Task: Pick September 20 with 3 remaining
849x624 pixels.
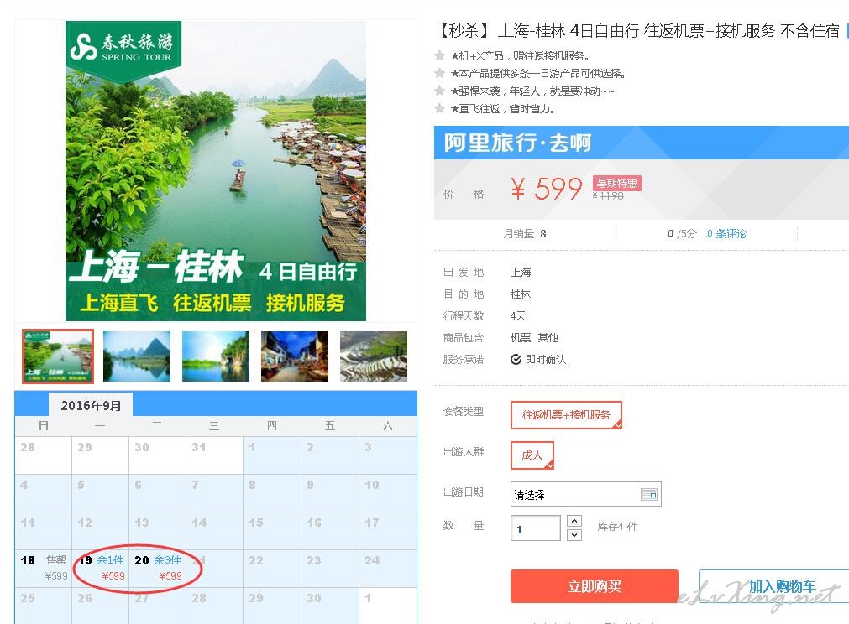Action: coord(158,569)
